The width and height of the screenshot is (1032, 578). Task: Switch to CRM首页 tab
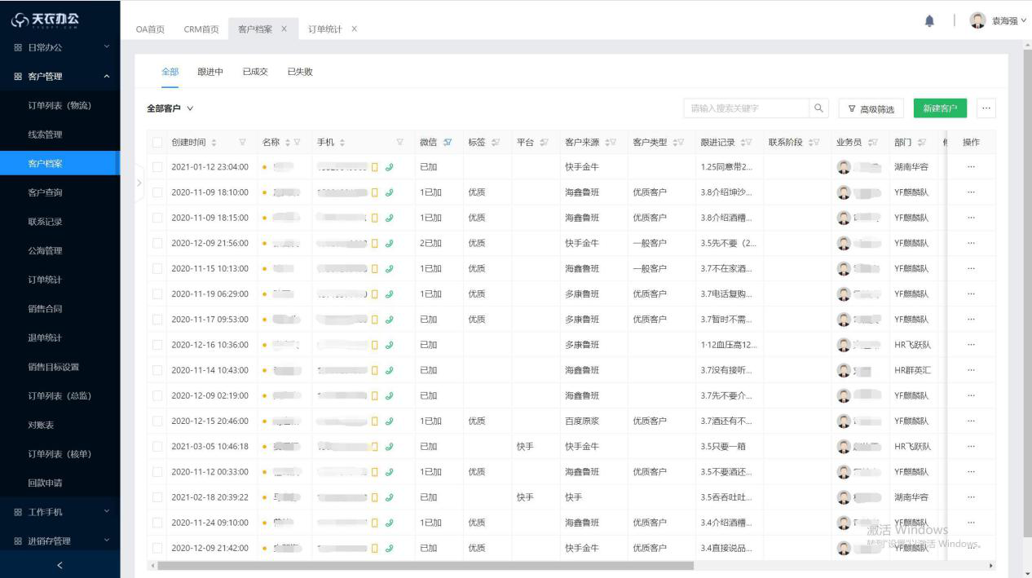201,29
